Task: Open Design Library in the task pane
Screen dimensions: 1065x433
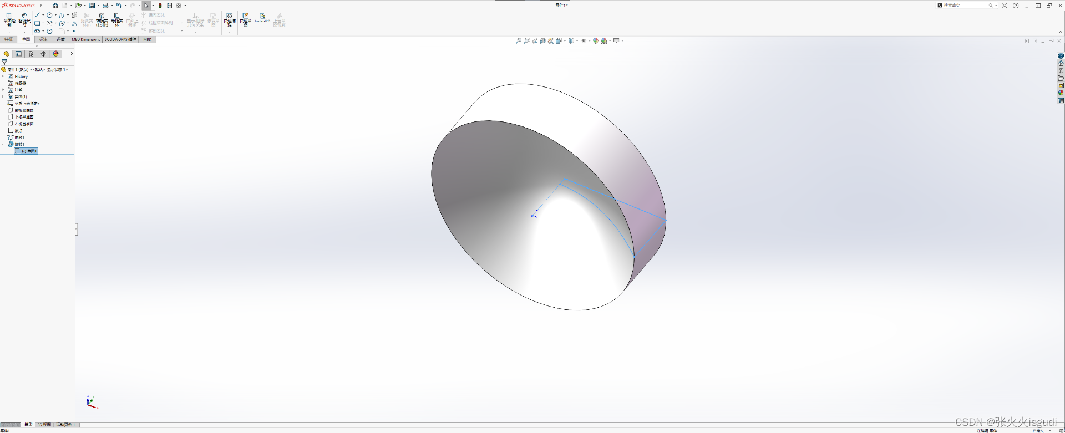Action: 1061,70
